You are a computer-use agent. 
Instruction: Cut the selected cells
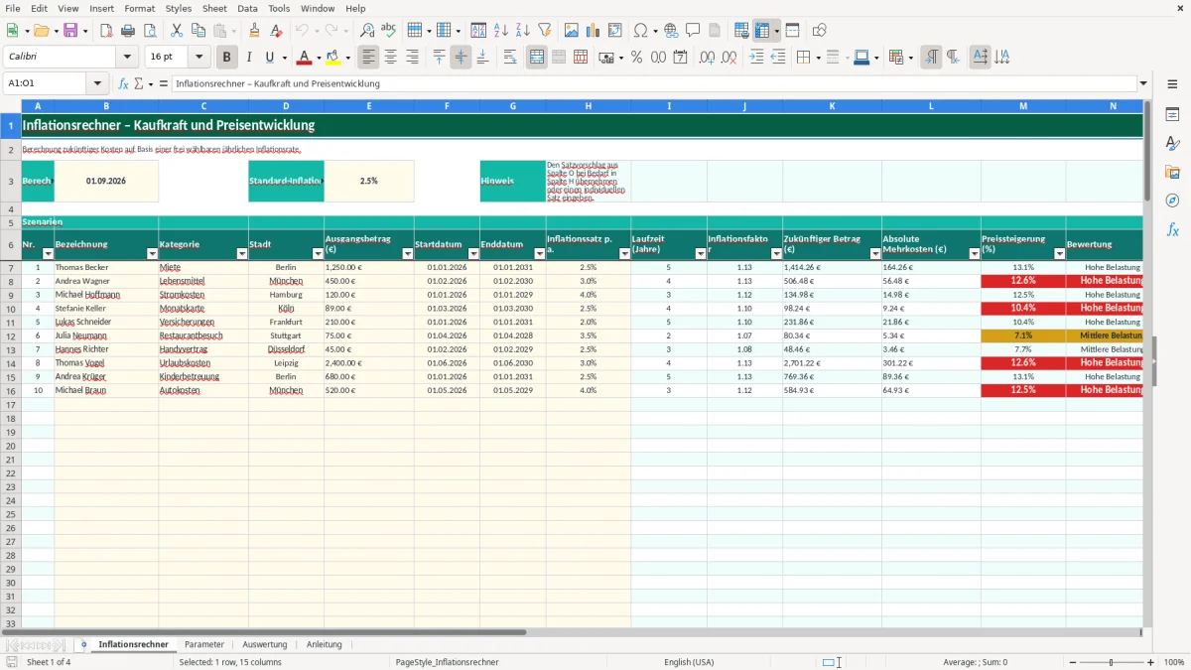[x=177, y=31]
